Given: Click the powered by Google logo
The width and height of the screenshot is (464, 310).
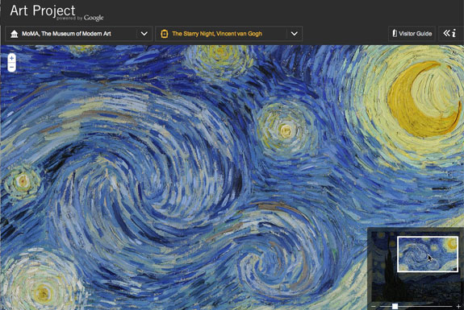Looking at the screenshot, I should tap(80, 18).
